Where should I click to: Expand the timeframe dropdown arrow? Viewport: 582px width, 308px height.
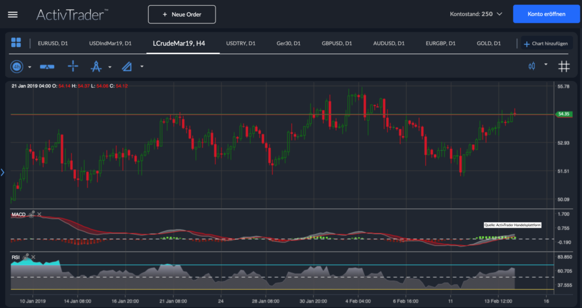(x=30, y=67)
